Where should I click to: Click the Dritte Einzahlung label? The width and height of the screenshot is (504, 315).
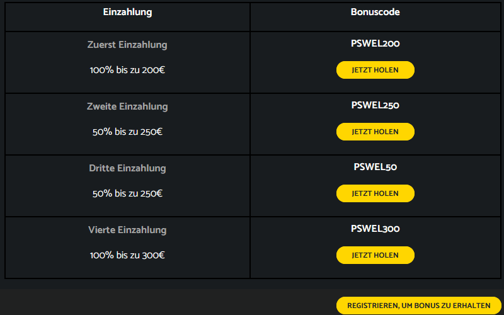(127, 168)
